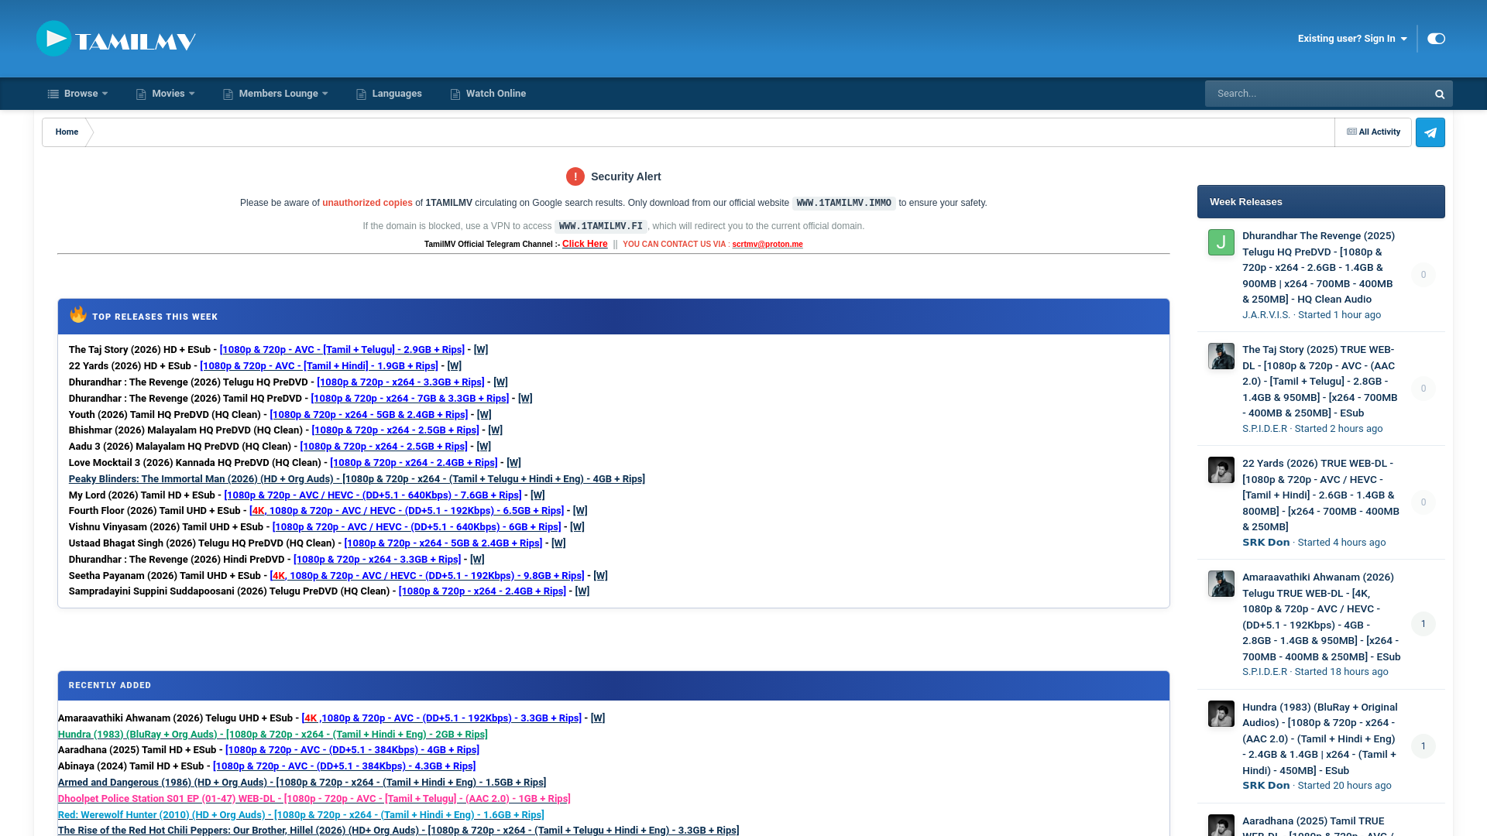The image size is (1487, 836).
Task: Open the Watch Online menu item
Action: [x=488, y=94]
